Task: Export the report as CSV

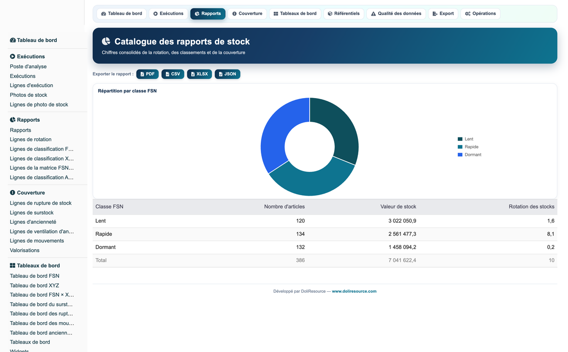Action: (173, 74)
